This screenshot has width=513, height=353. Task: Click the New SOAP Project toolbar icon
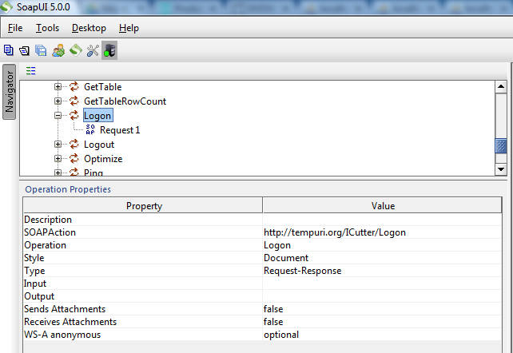(x=9, y=50)
